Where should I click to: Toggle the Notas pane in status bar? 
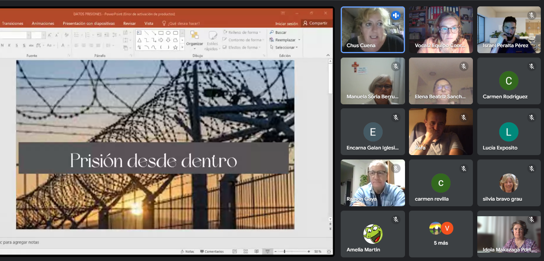[x=187, y=251]
